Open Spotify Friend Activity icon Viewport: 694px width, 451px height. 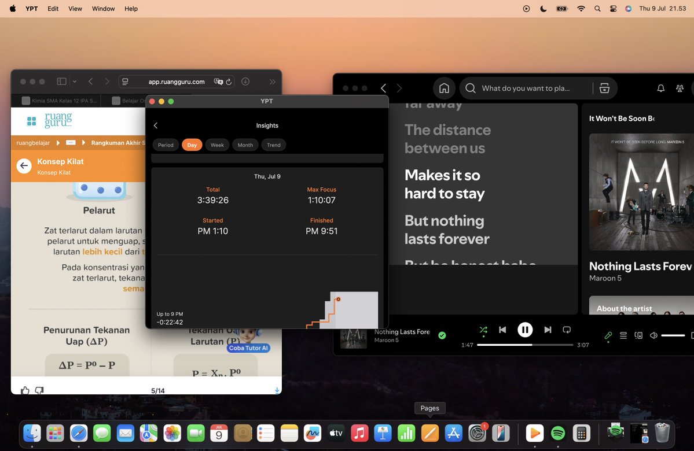coord(680,88)
